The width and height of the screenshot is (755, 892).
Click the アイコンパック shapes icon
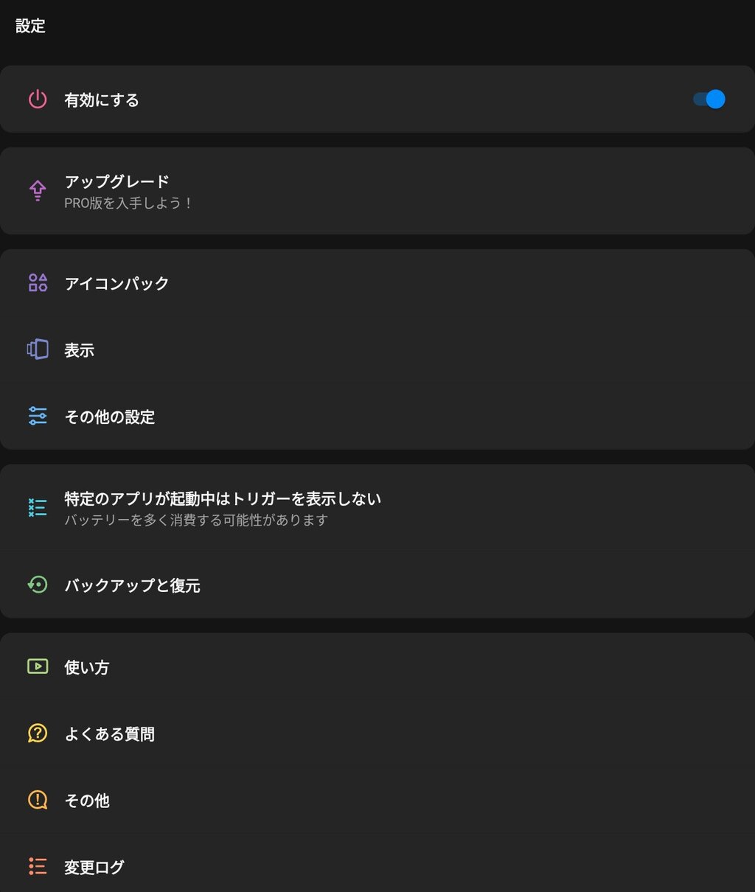coord(38,283)
